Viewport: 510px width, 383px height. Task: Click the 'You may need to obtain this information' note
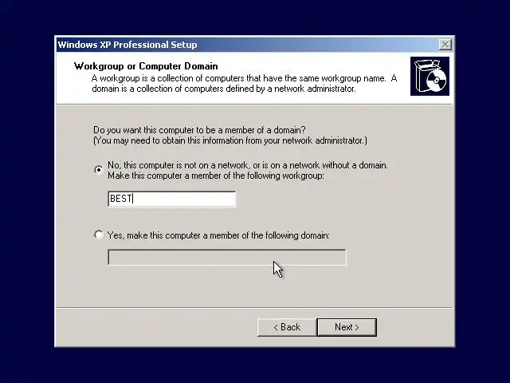[x=230, y=140]
